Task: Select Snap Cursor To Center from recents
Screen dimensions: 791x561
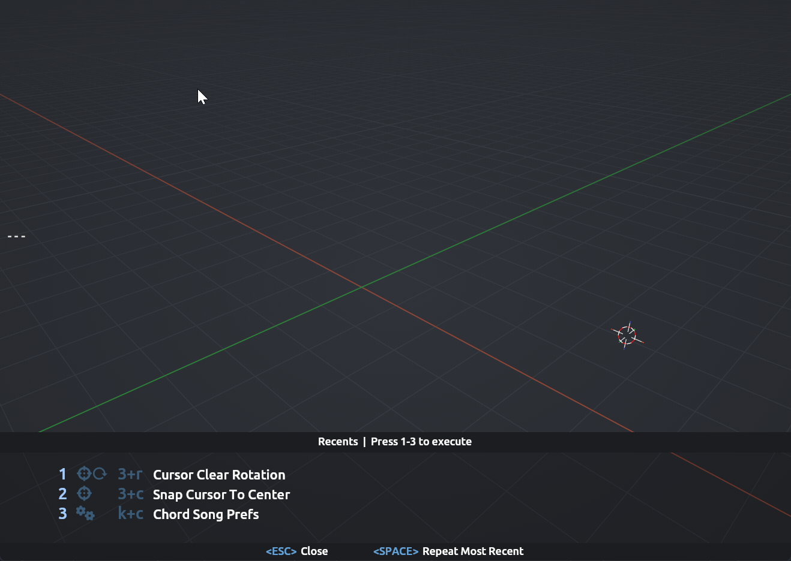Action: click(x=221, y=494)
